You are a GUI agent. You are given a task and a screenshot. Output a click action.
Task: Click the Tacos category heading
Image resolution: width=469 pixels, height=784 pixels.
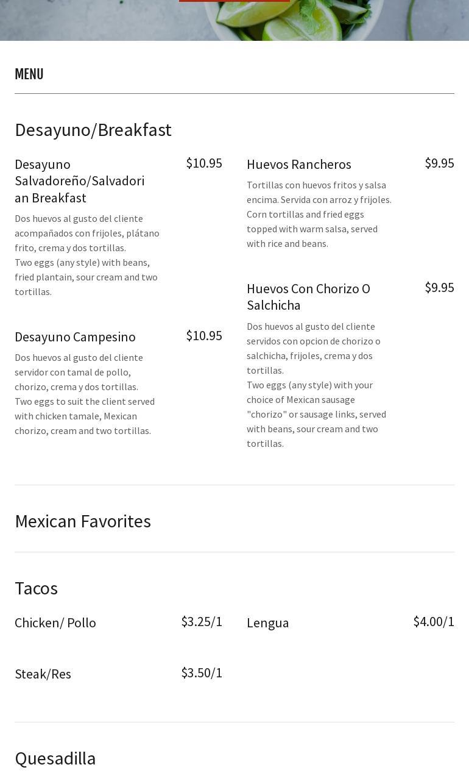pyautogui.click(x=36, y=588)
